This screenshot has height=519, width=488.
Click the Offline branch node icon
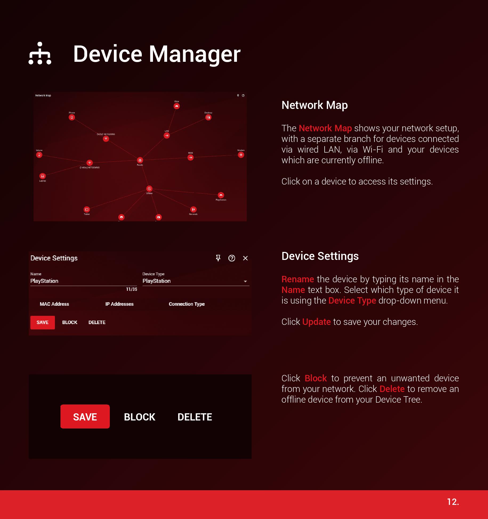click(149, 189)
